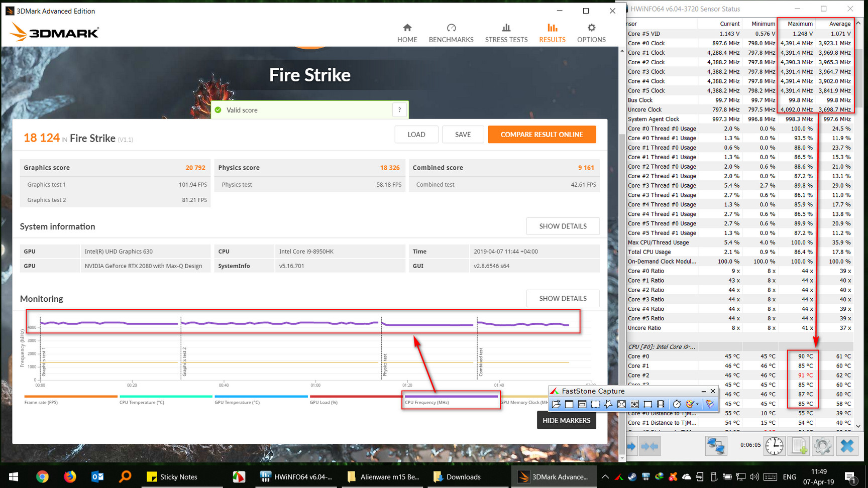The height and width of the screenshot is (488, 868).
Task: Click HWiNFO log-to-file sheet icon
Action: point(799,446)
